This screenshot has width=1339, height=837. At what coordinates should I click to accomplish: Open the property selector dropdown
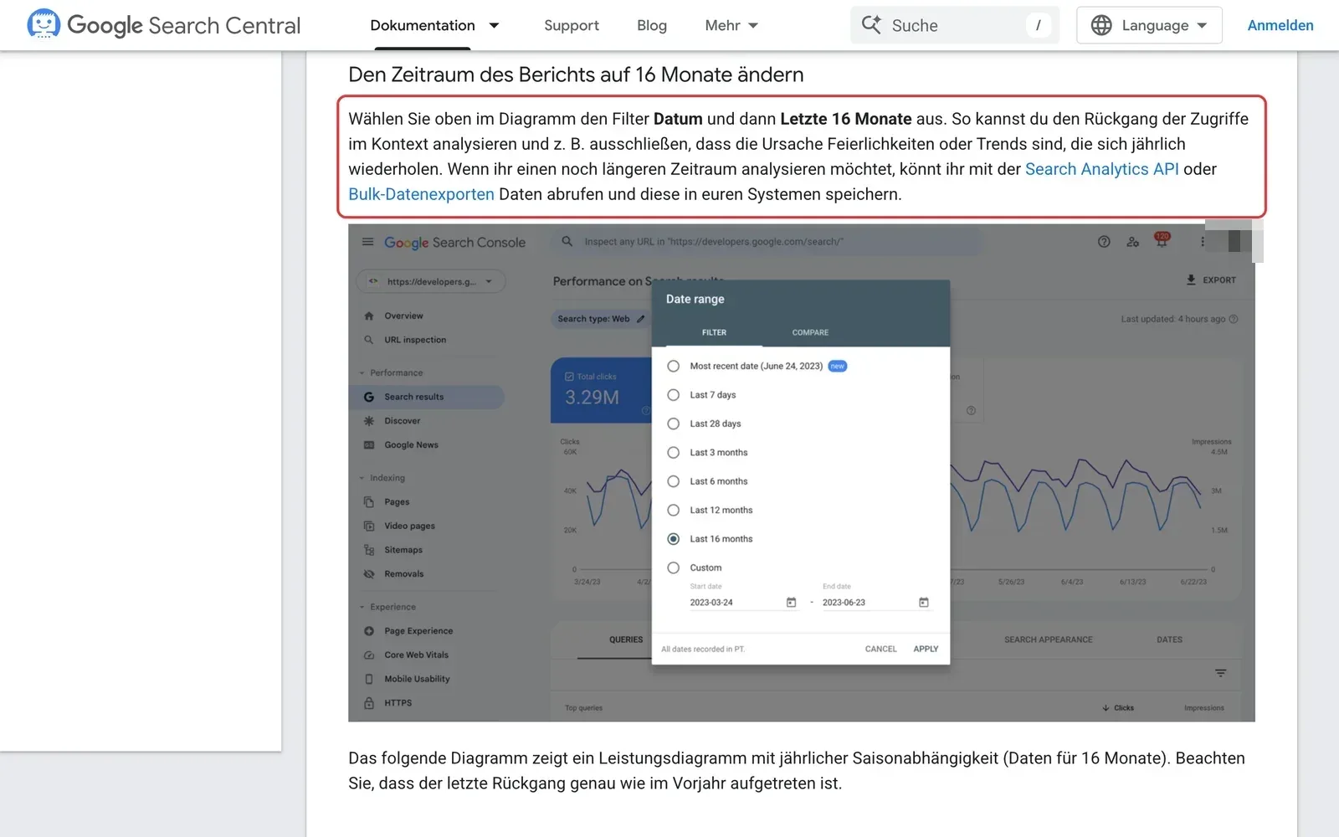click(431, 282)
